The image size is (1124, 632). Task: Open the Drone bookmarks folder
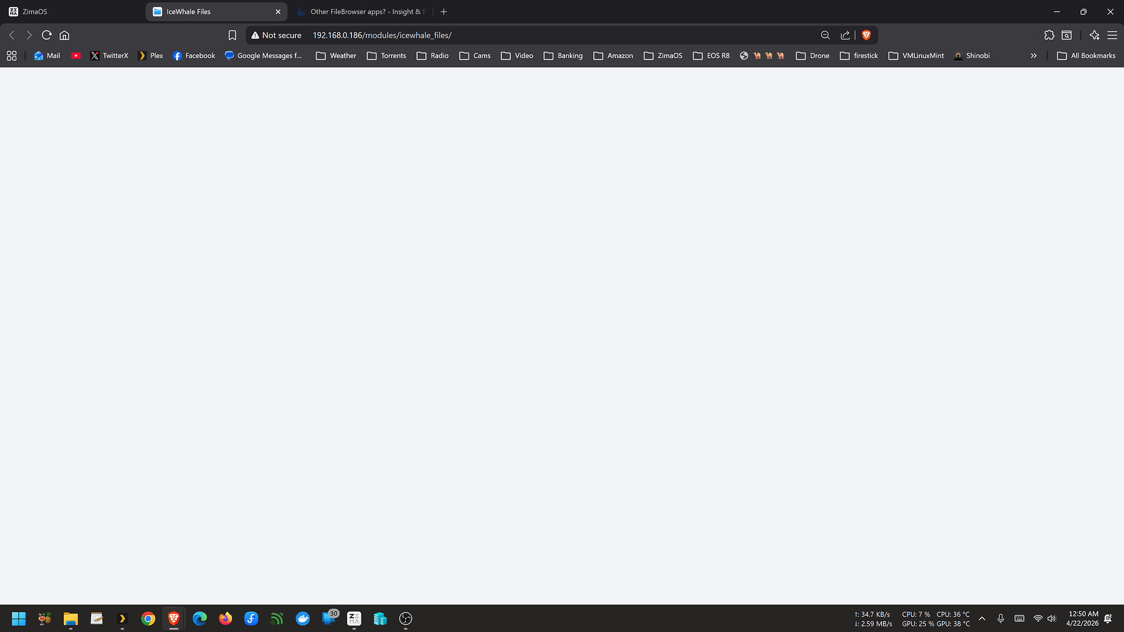(x=813, y=56)
